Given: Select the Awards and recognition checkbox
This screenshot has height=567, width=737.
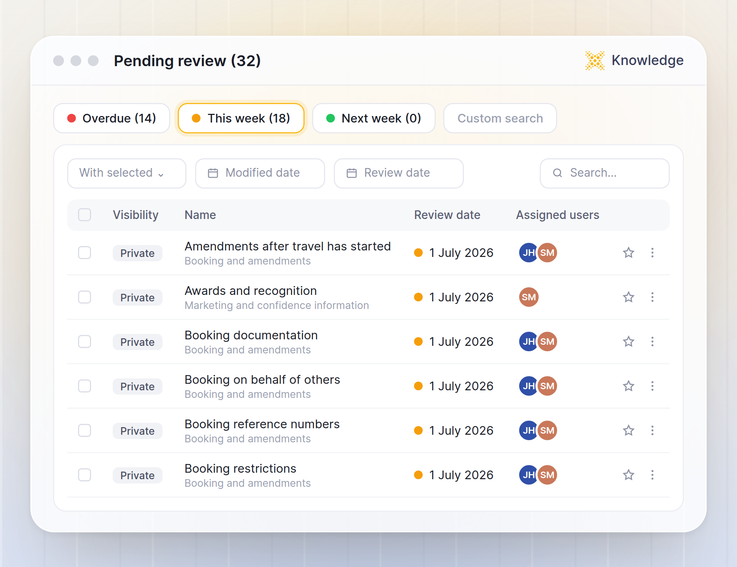Looking at the screenshot, I should coord(85,297).
